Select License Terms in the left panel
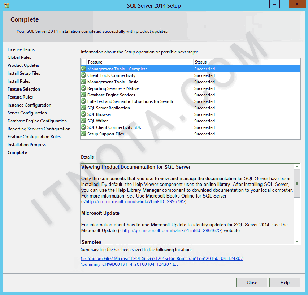308x295 pixels. [21, 49]
